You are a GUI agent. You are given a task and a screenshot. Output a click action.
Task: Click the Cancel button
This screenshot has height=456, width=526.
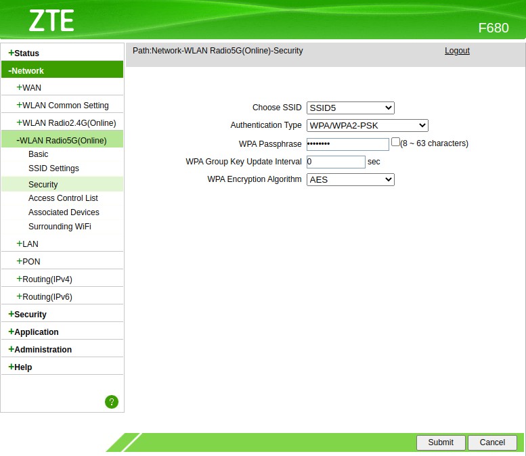click(x=492, y=442)
